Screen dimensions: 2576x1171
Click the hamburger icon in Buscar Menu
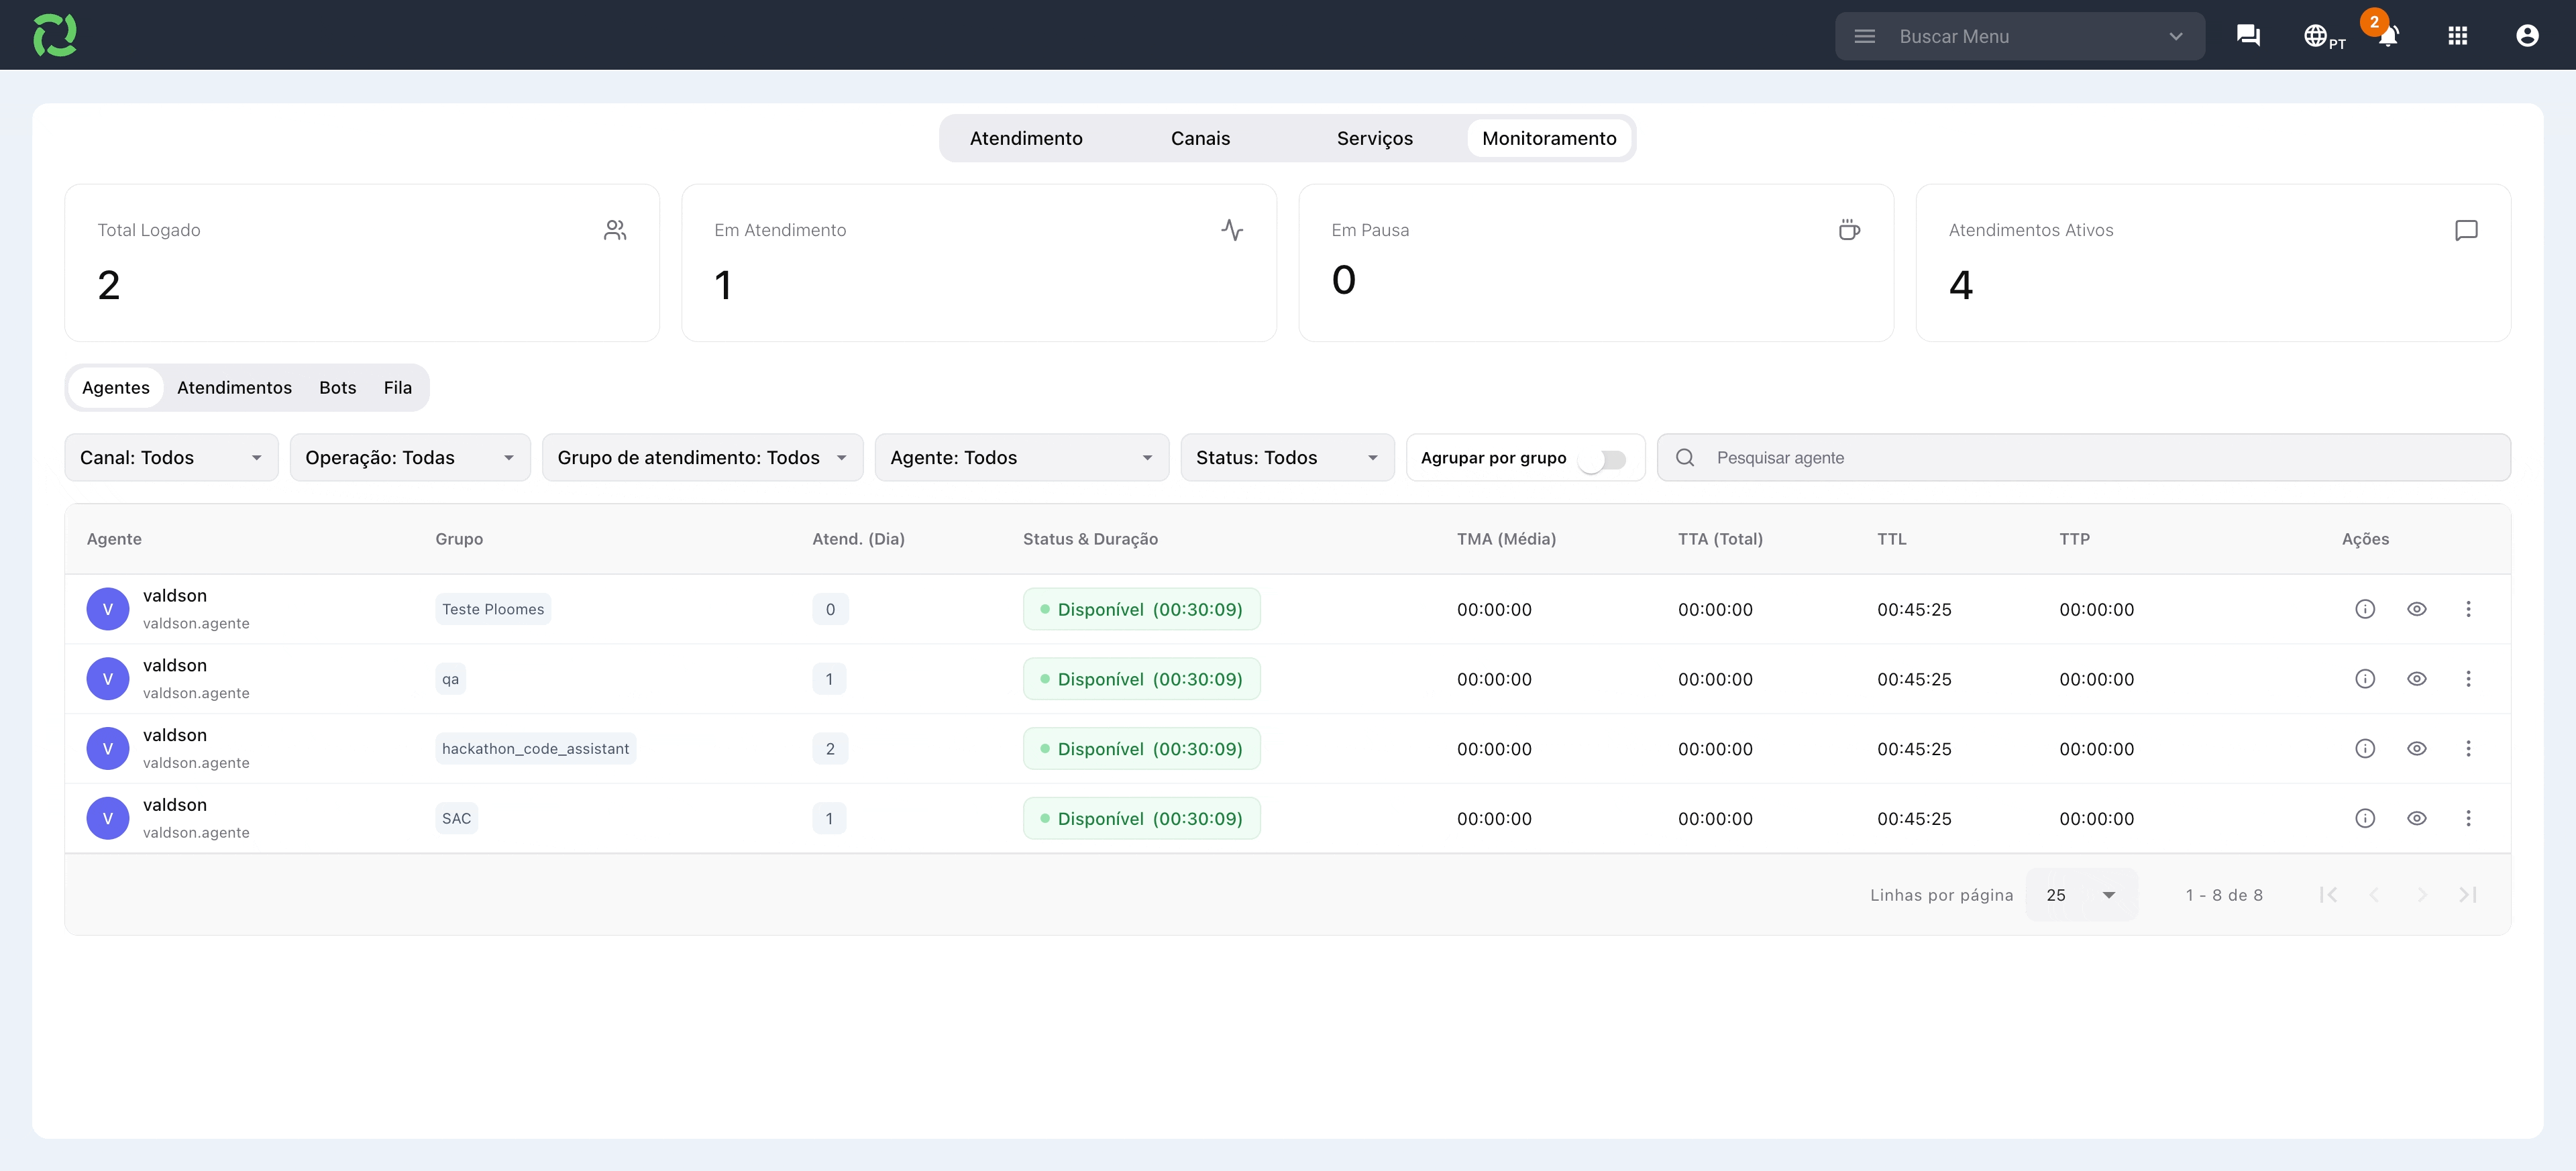click(x=1864, y=36)
